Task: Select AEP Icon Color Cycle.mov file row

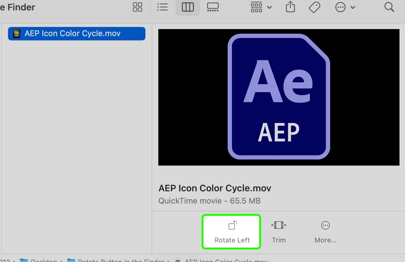Action: point(77,33)
